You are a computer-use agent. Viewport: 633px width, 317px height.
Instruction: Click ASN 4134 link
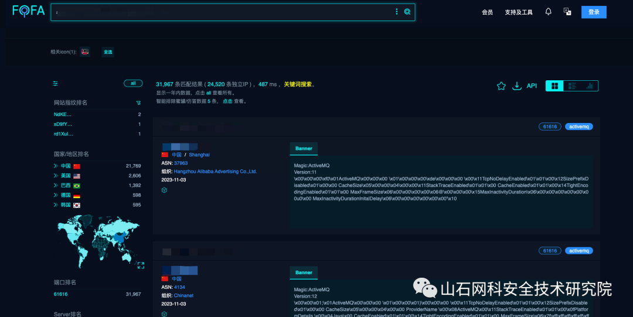[x=179, y=287]
